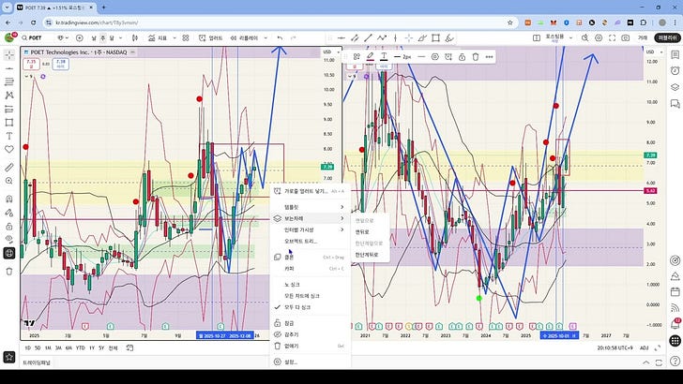
Task: Select the Text tool in left sidebar
Action: (9, 136)
